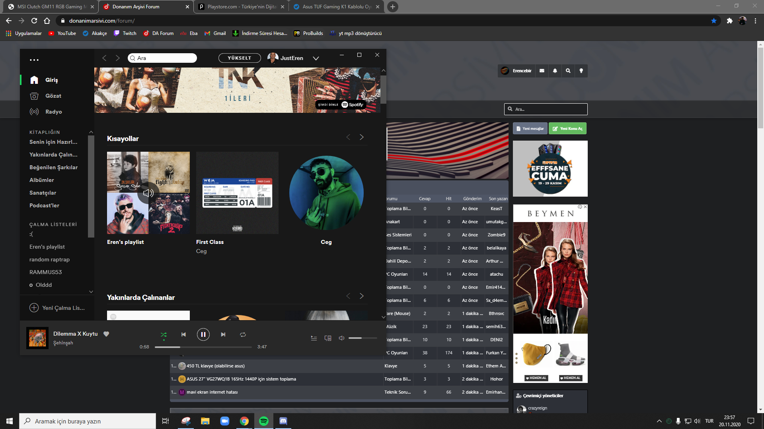Mute Spotify with the speaker icon

[341, 338]
